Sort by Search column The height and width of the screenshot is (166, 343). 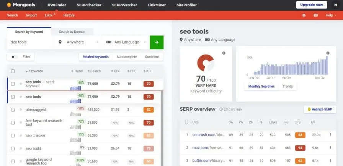point(94,71)
